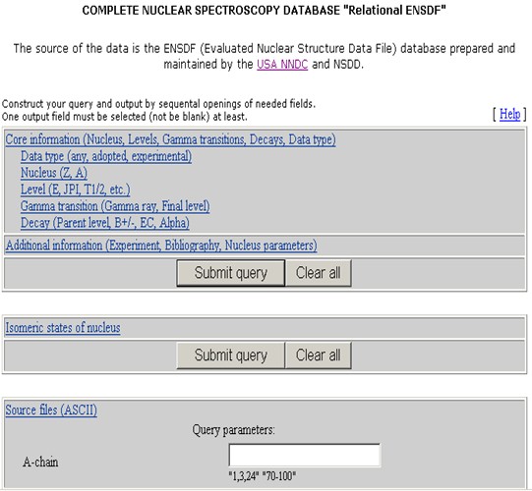
Task: Submit the core information query
Action: click(x=231, y=273)
